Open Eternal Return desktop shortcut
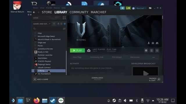The width and height of the screenshot is (186, 104). click(x=17, y=7)
